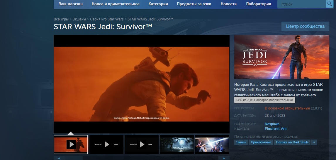
Task: Open the Категории menu
Action: point(158,4)
